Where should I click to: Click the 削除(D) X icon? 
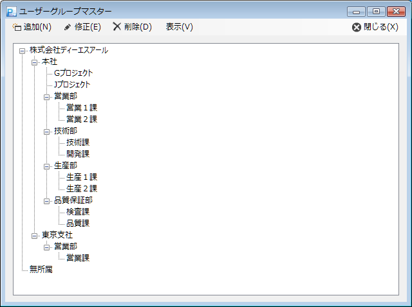coord(117,26)
